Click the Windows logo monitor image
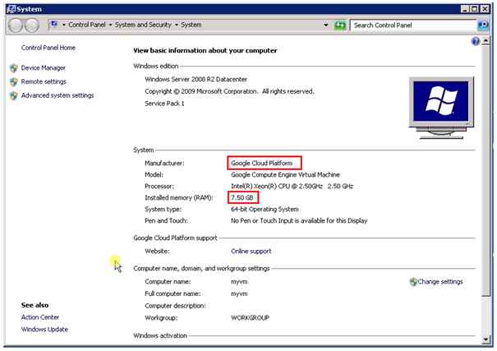Screen dimensions: 497x351 pyautogui.click(x=441, y=108)
